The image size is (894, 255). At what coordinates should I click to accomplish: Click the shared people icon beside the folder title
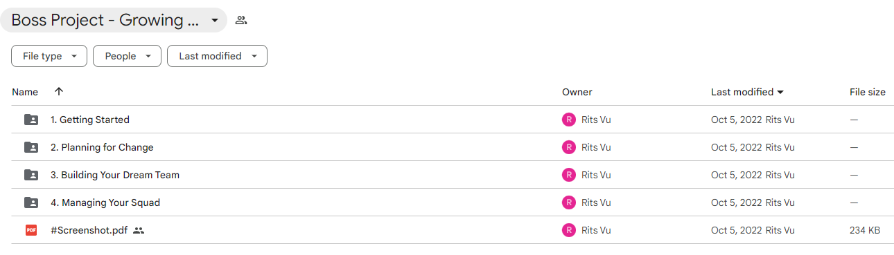click(x=241, y=20)
